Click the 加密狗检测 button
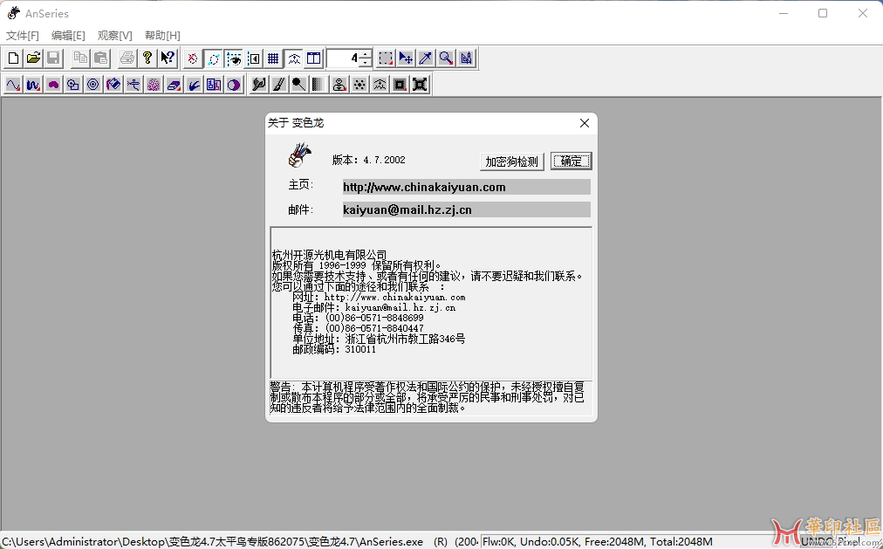The height and width of the screenshot is (549, 883). [512, 161]
